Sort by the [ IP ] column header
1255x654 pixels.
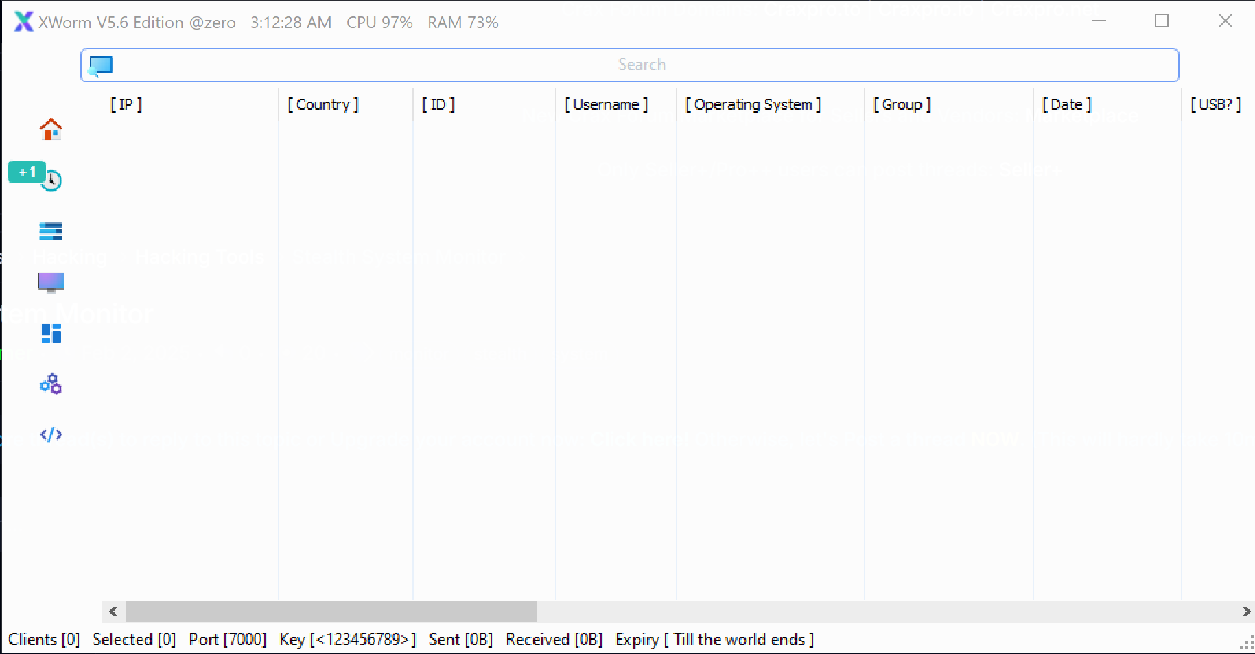pos(126,104)
